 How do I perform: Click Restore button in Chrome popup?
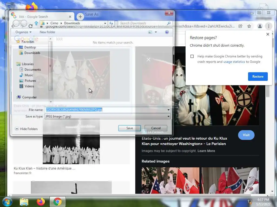tap(258, 77)
